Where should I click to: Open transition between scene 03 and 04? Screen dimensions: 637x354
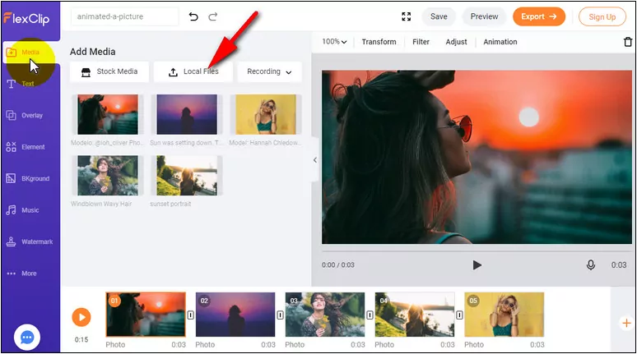point(370,315)
